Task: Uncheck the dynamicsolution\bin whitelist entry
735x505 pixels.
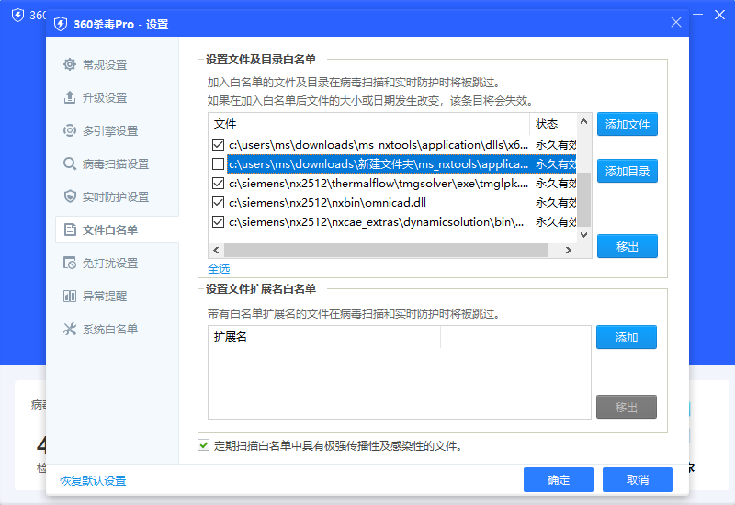Action: pyautogui.click(x=218, y=221)
